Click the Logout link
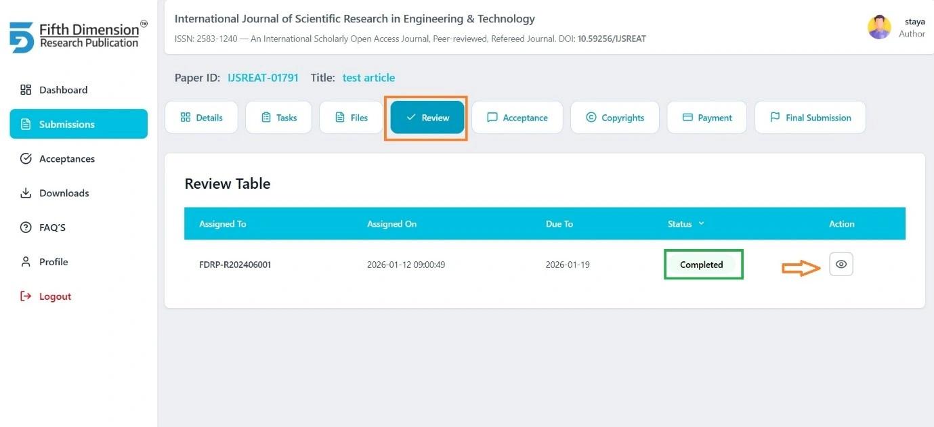Viewport: 934px width, 427px height. (46, 296)
